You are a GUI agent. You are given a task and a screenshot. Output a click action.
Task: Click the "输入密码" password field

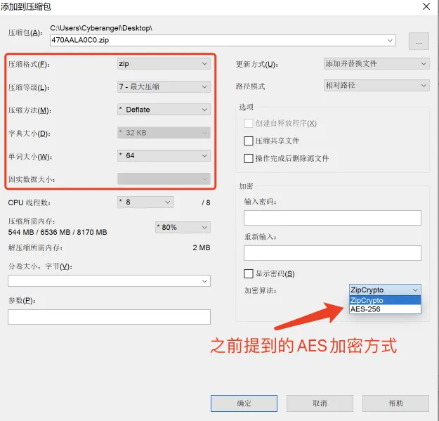click(x=332, y=218)
